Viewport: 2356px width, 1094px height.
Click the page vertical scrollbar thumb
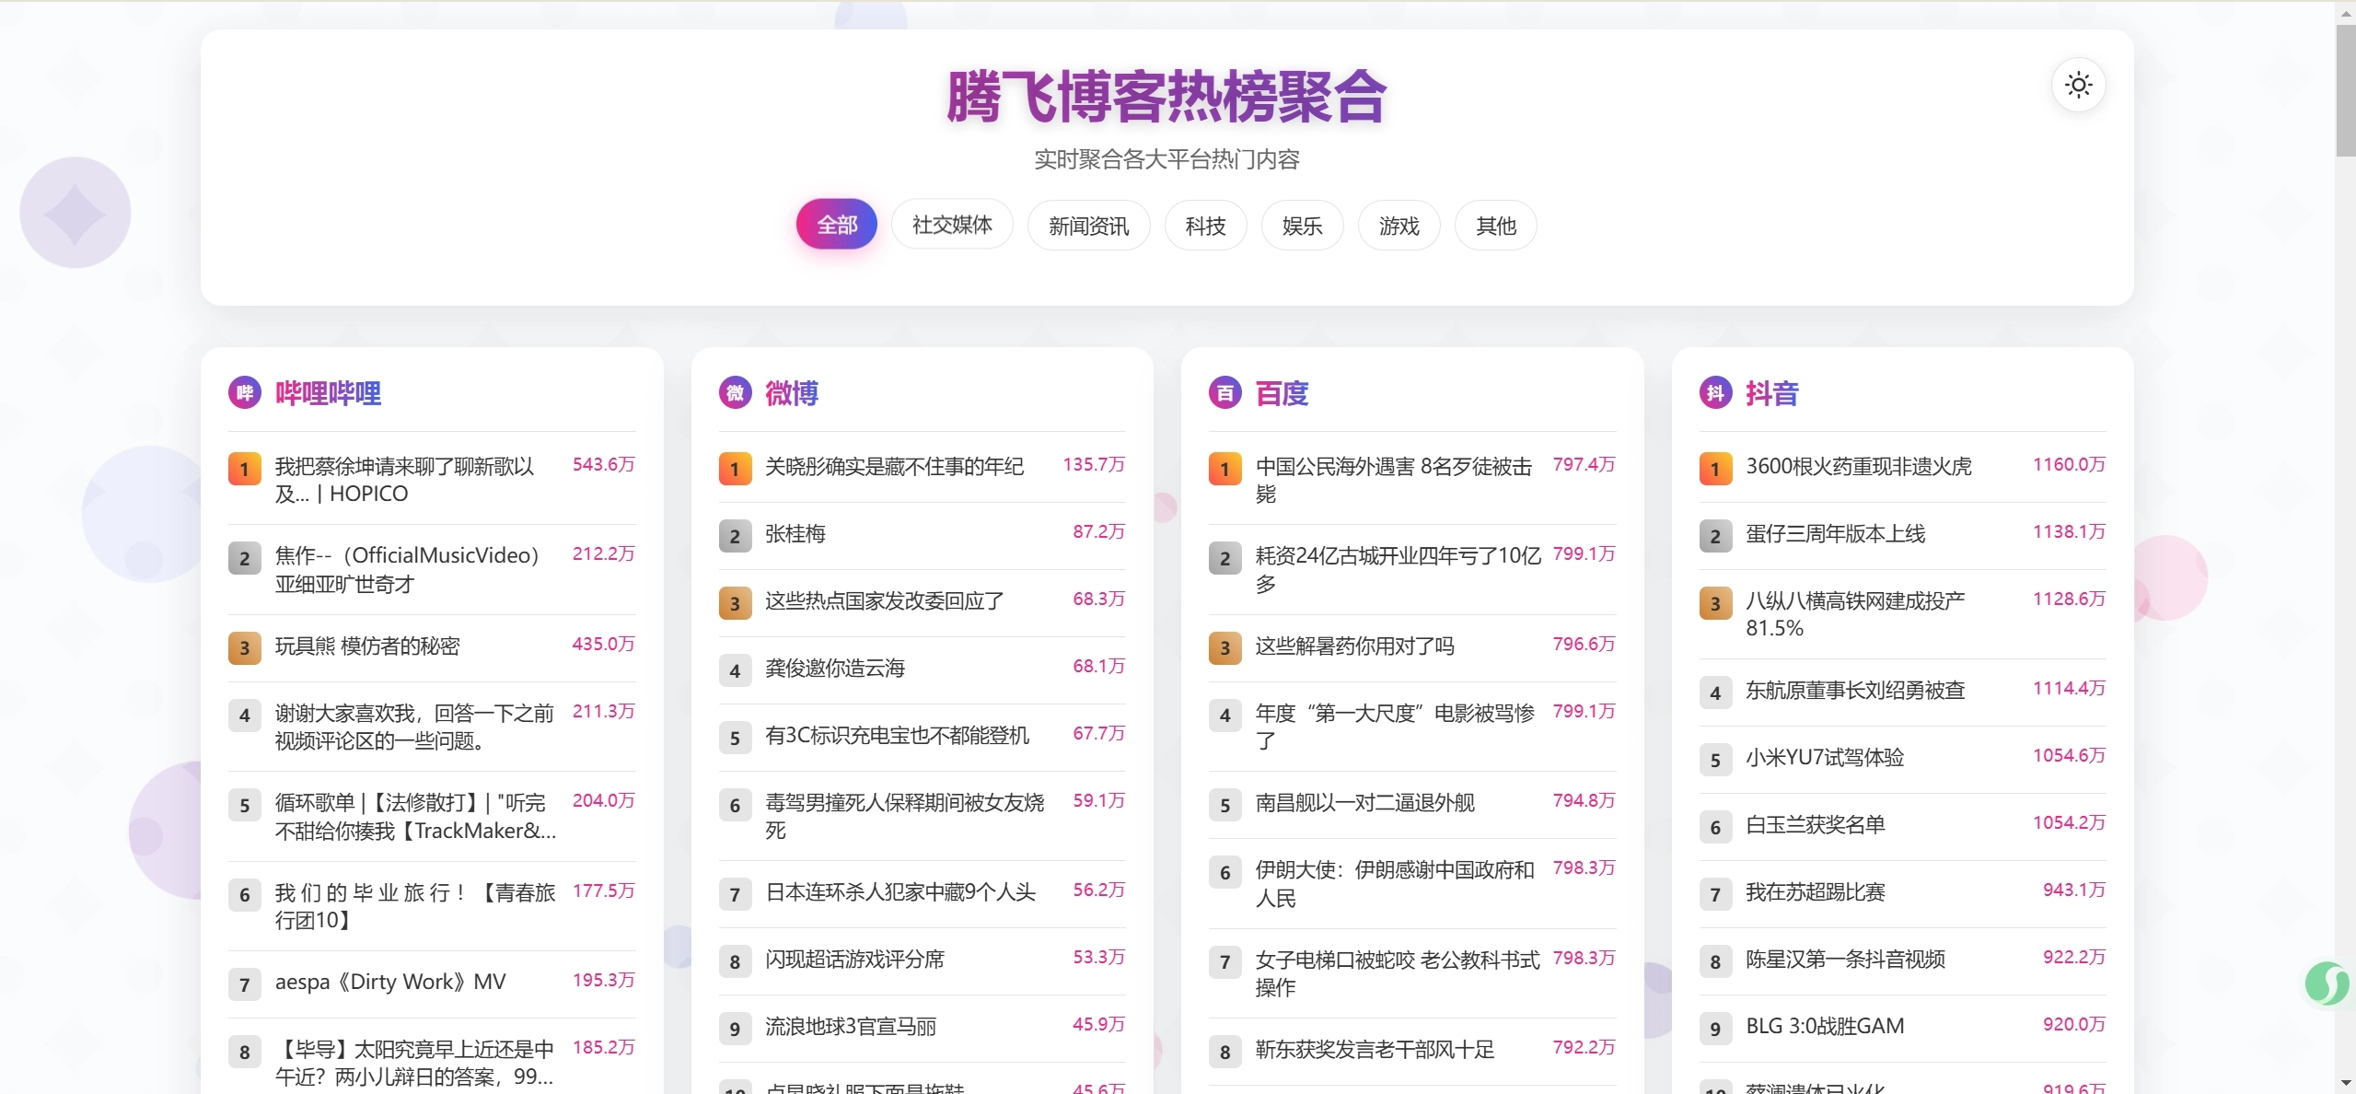pyautogui.click(x=2345, y=91)
